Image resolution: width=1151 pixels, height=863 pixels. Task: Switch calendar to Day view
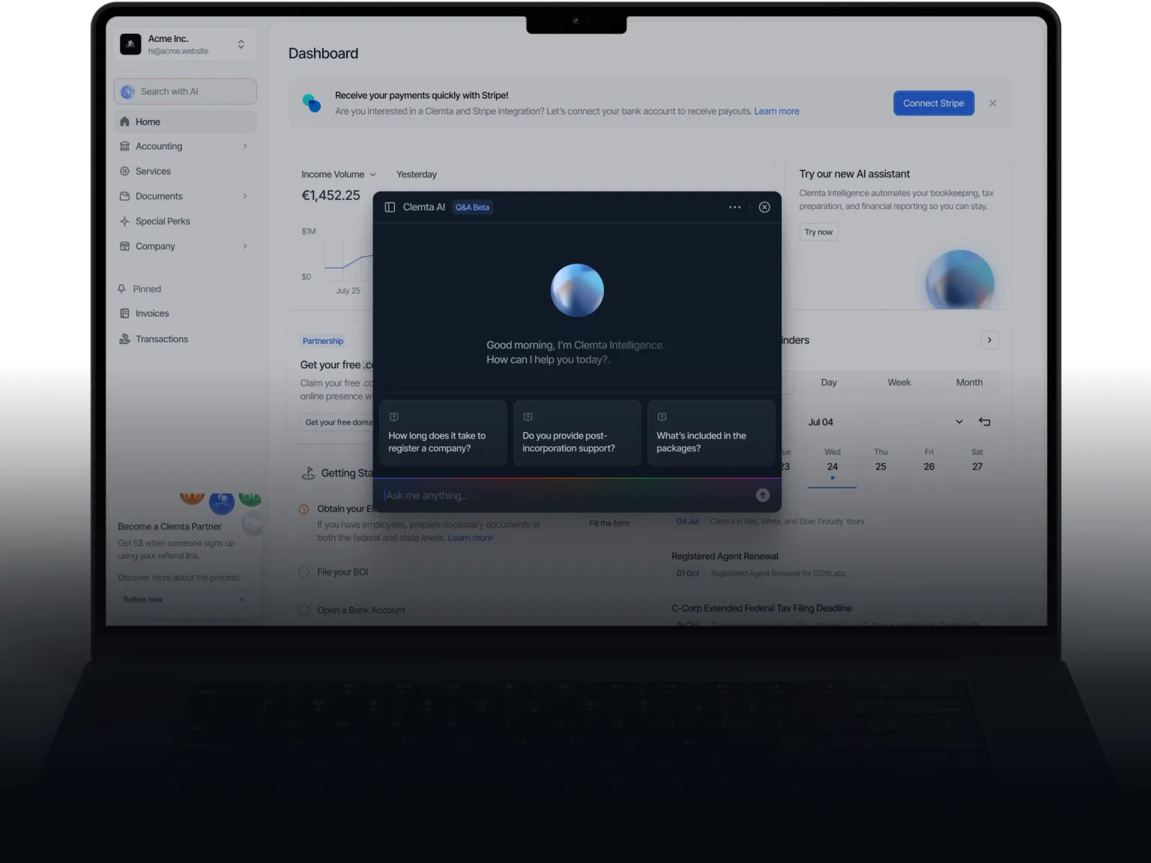click(x=829, y=382)
